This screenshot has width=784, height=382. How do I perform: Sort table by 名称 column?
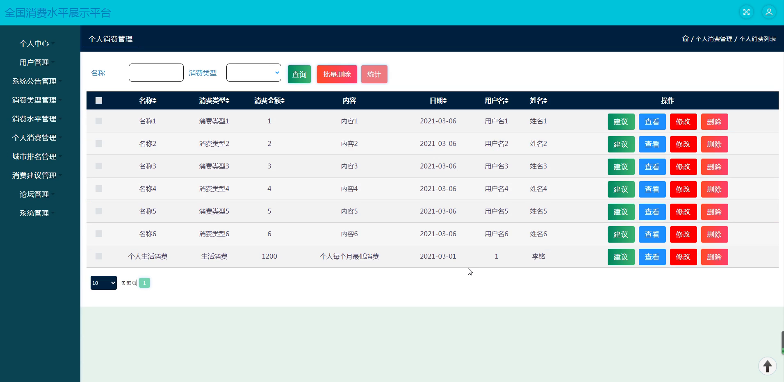pos(148,100)
